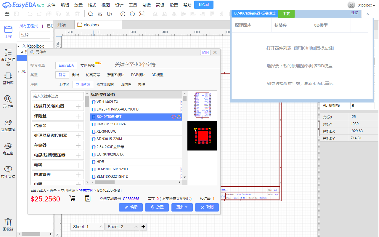Click the C2859565 part number link
Viewport: 379px width, 237px height.
point(131,198)
